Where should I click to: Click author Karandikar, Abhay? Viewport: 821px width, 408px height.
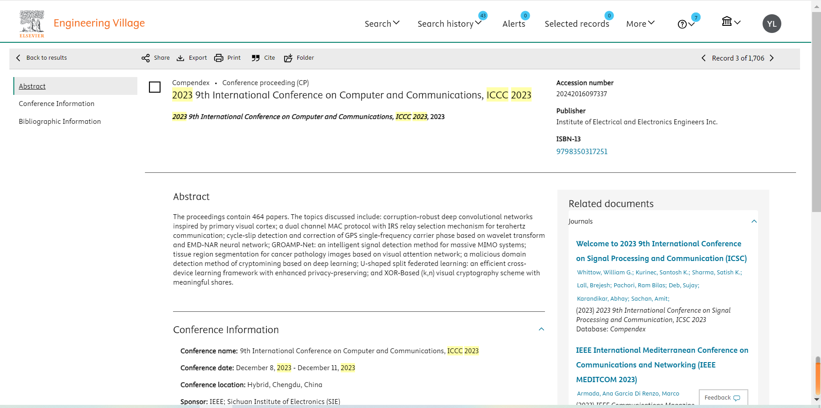pyautogui.click(x=602, y=299)
